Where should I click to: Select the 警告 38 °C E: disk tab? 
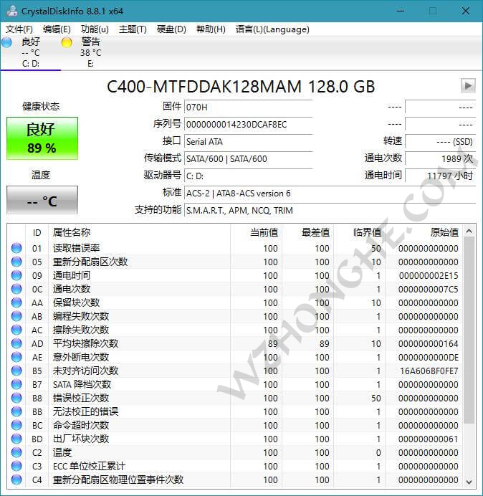click(x=91, y=52)
